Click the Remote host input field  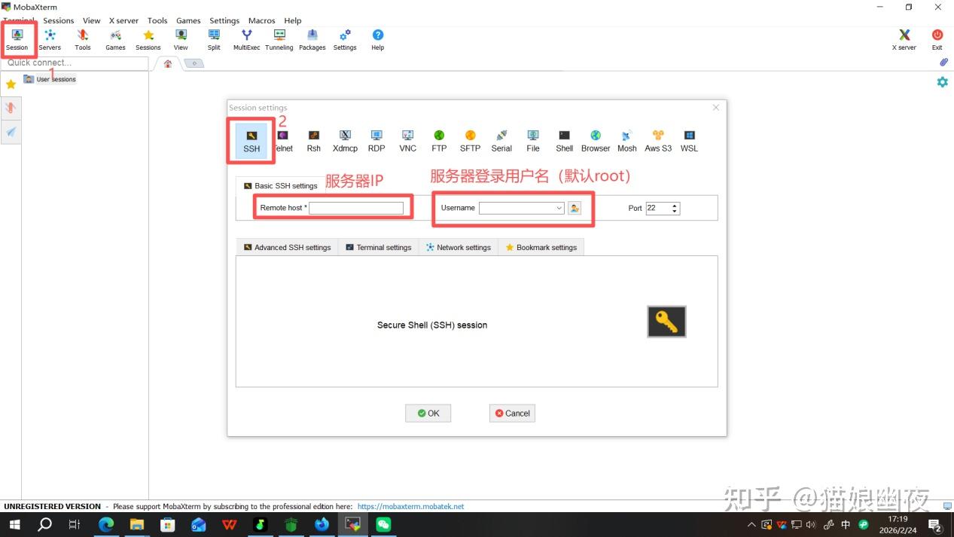click(x=356, y=208)
